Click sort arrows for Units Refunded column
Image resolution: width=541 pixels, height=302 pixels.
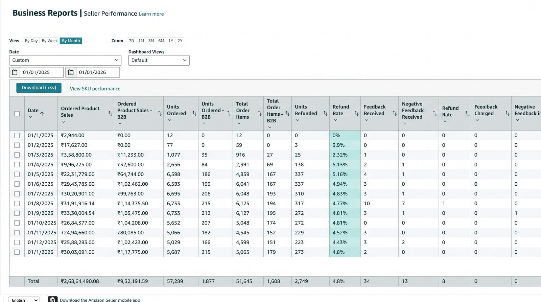pyautogui.click(x=325, y=113)
